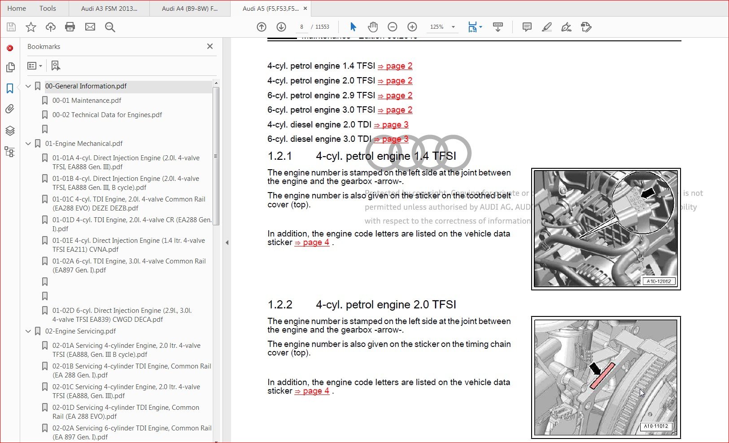Viewport: 729px width, 443px height.
Task: Follow page 2 link for 1.4 TFSI
Action: click(x=395, y=66)
